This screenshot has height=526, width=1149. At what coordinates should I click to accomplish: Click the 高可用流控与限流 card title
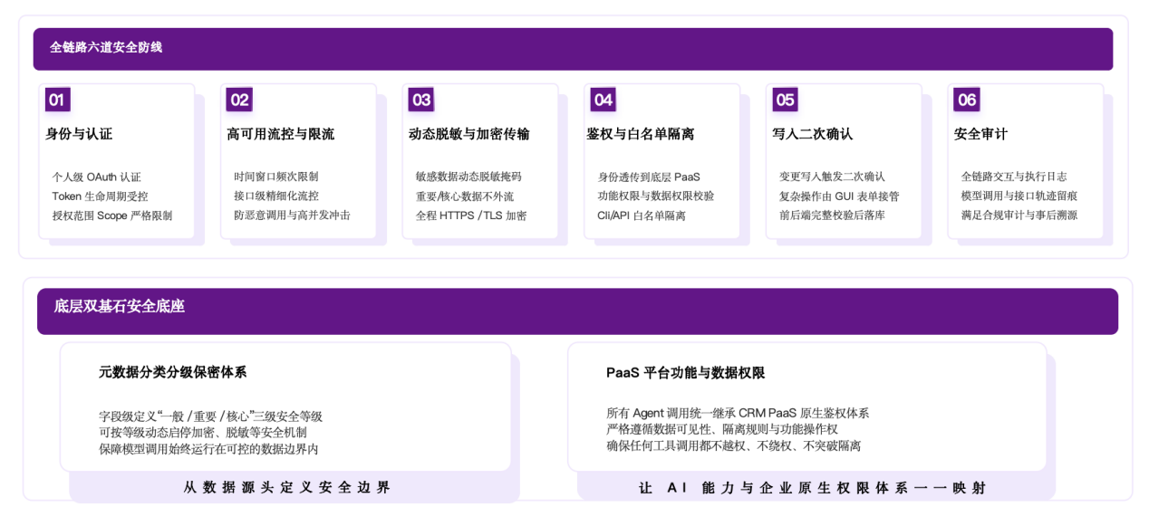tap(281, 134)
